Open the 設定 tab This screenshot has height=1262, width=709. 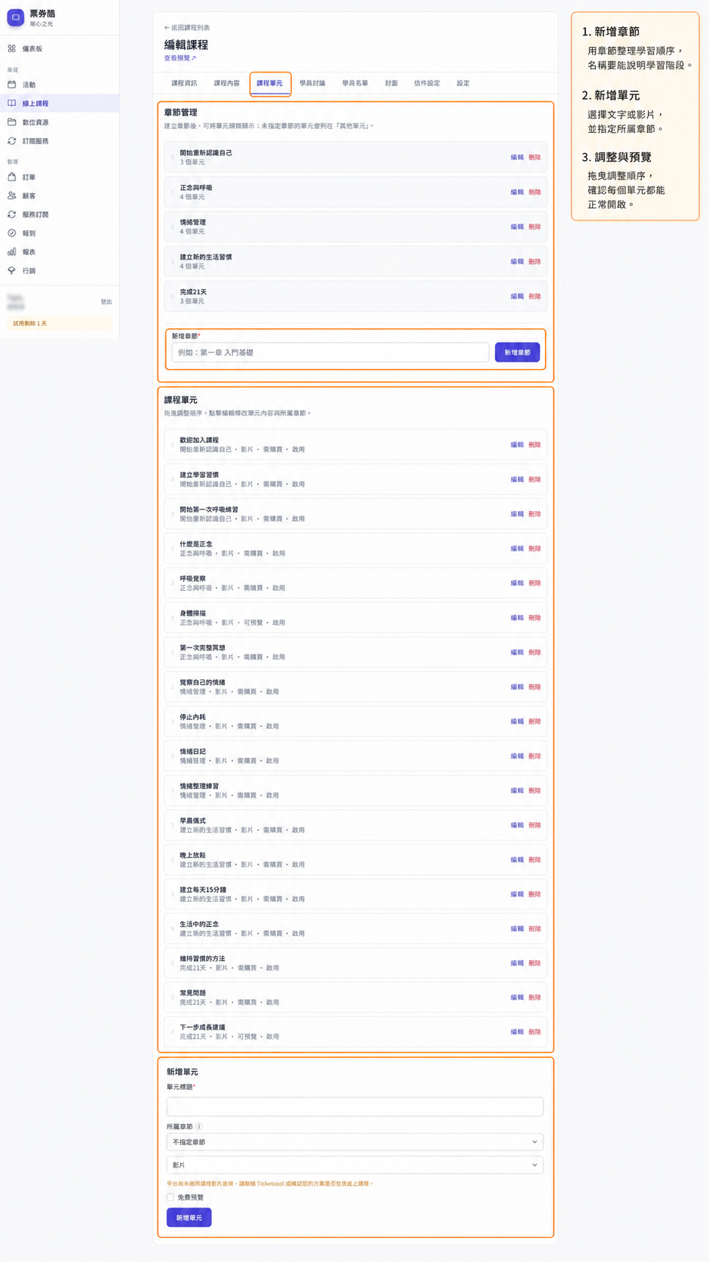(463, 83)
